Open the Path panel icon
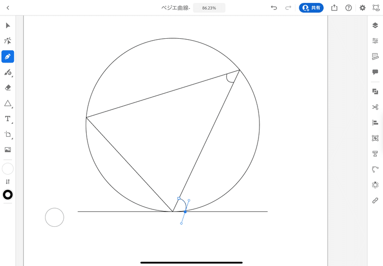 pos(375,169)
